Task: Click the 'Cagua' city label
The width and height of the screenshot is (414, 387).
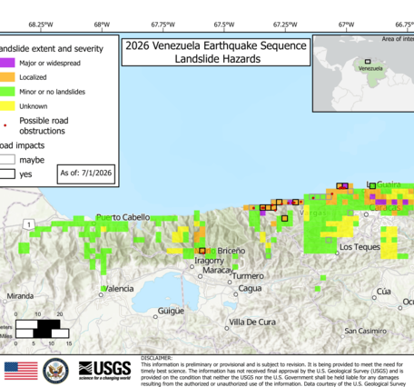Action: coord(250,288)
